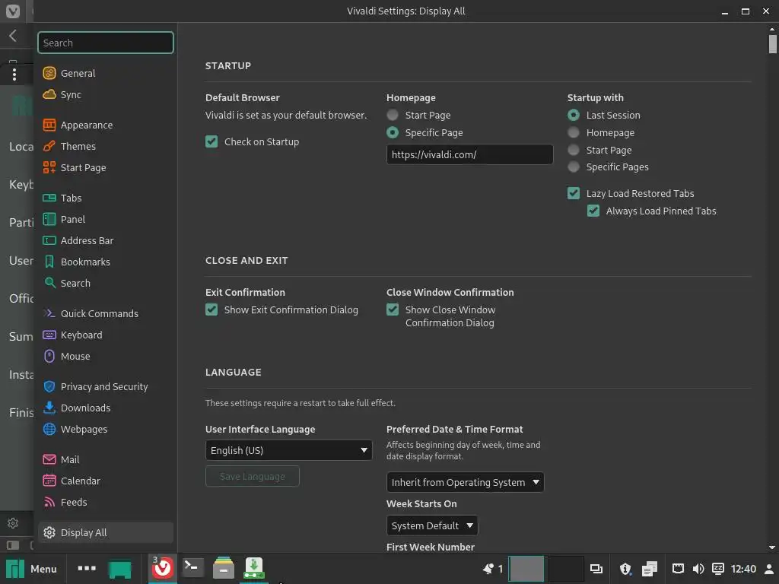Open General settings via its icon

[x=49, y=74]
